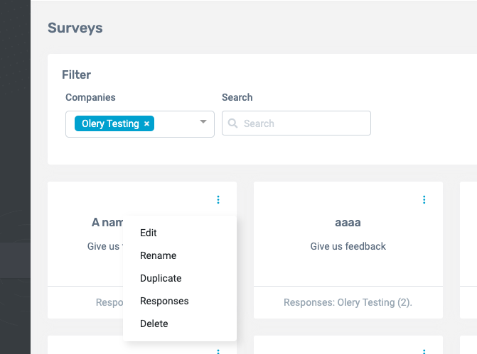The width and height of the screenshot is (477, 354).
Task: Click the magnifier icon in the Search box
Action: [x=232, y=123]
